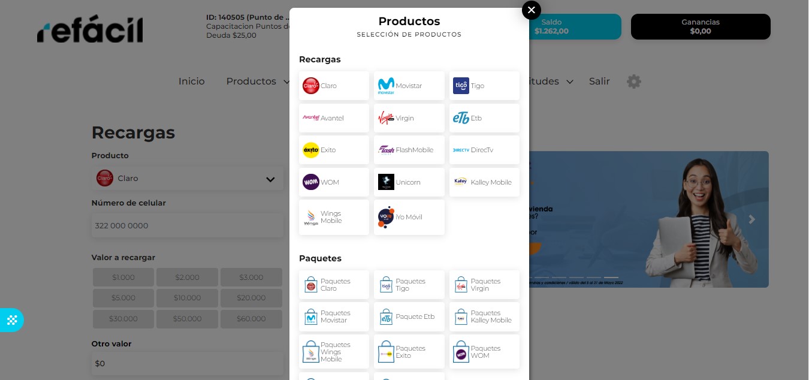
Task: Open Paquetes Tigo product
Action: (409, 285)
